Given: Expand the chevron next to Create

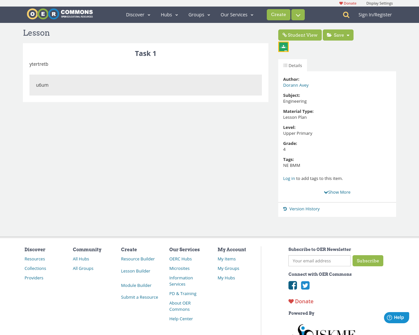Looking at the screenshot, I should (x=298, y=14).
